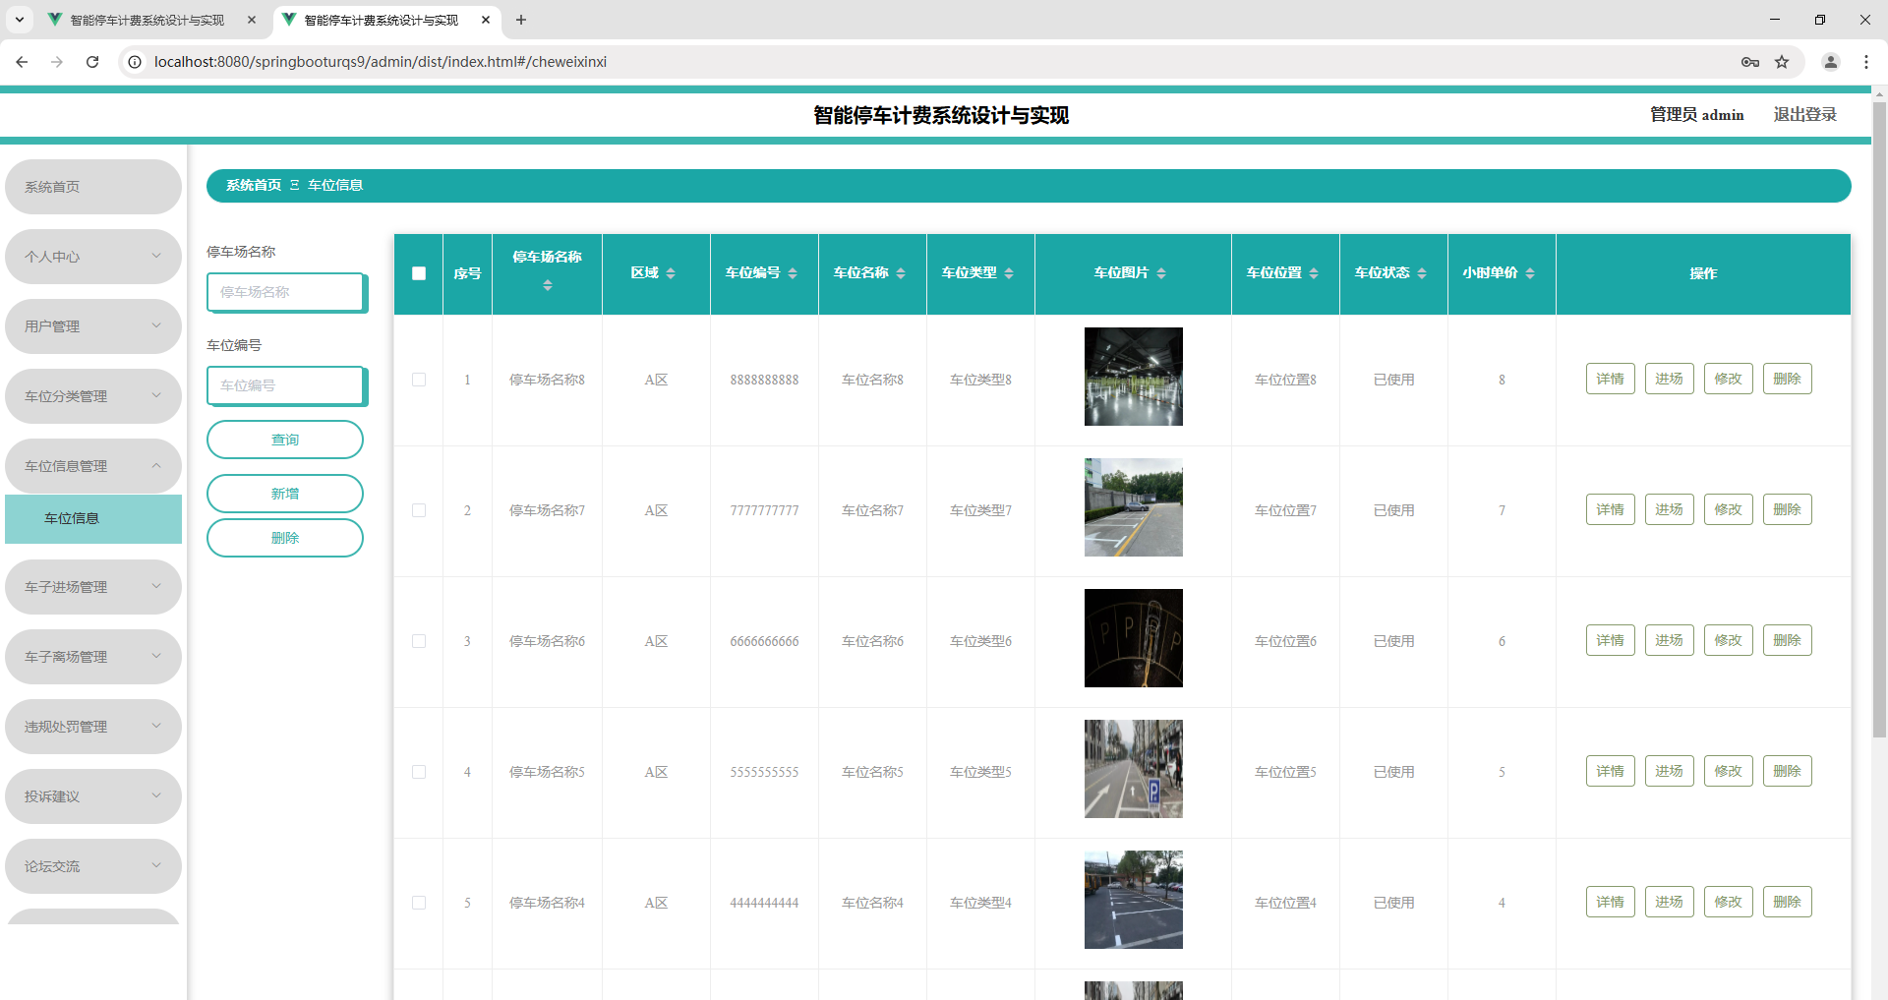Open row 2 outdoor parking thumbnail
This screenshot has width=1888, height=1000.
point(1134,507)
